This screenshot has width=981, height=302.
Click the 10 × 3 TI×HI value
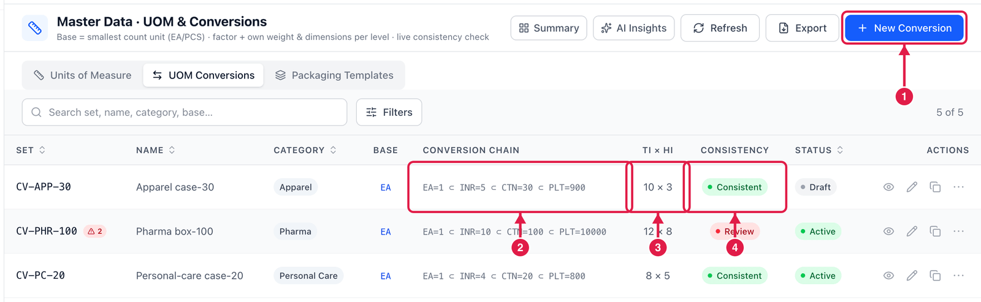click(658, 187)
